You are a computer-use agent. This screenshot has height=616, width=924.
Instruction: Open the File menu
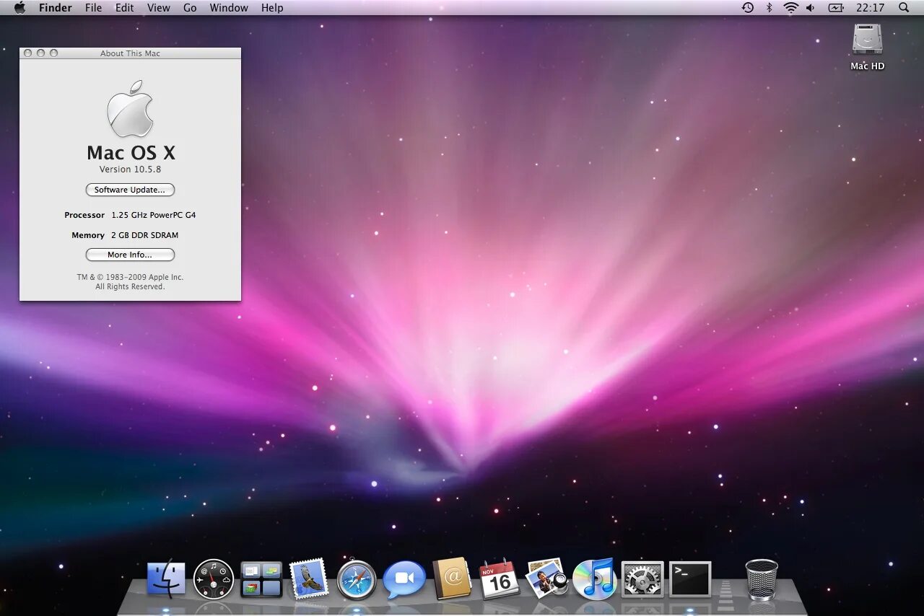93,7
